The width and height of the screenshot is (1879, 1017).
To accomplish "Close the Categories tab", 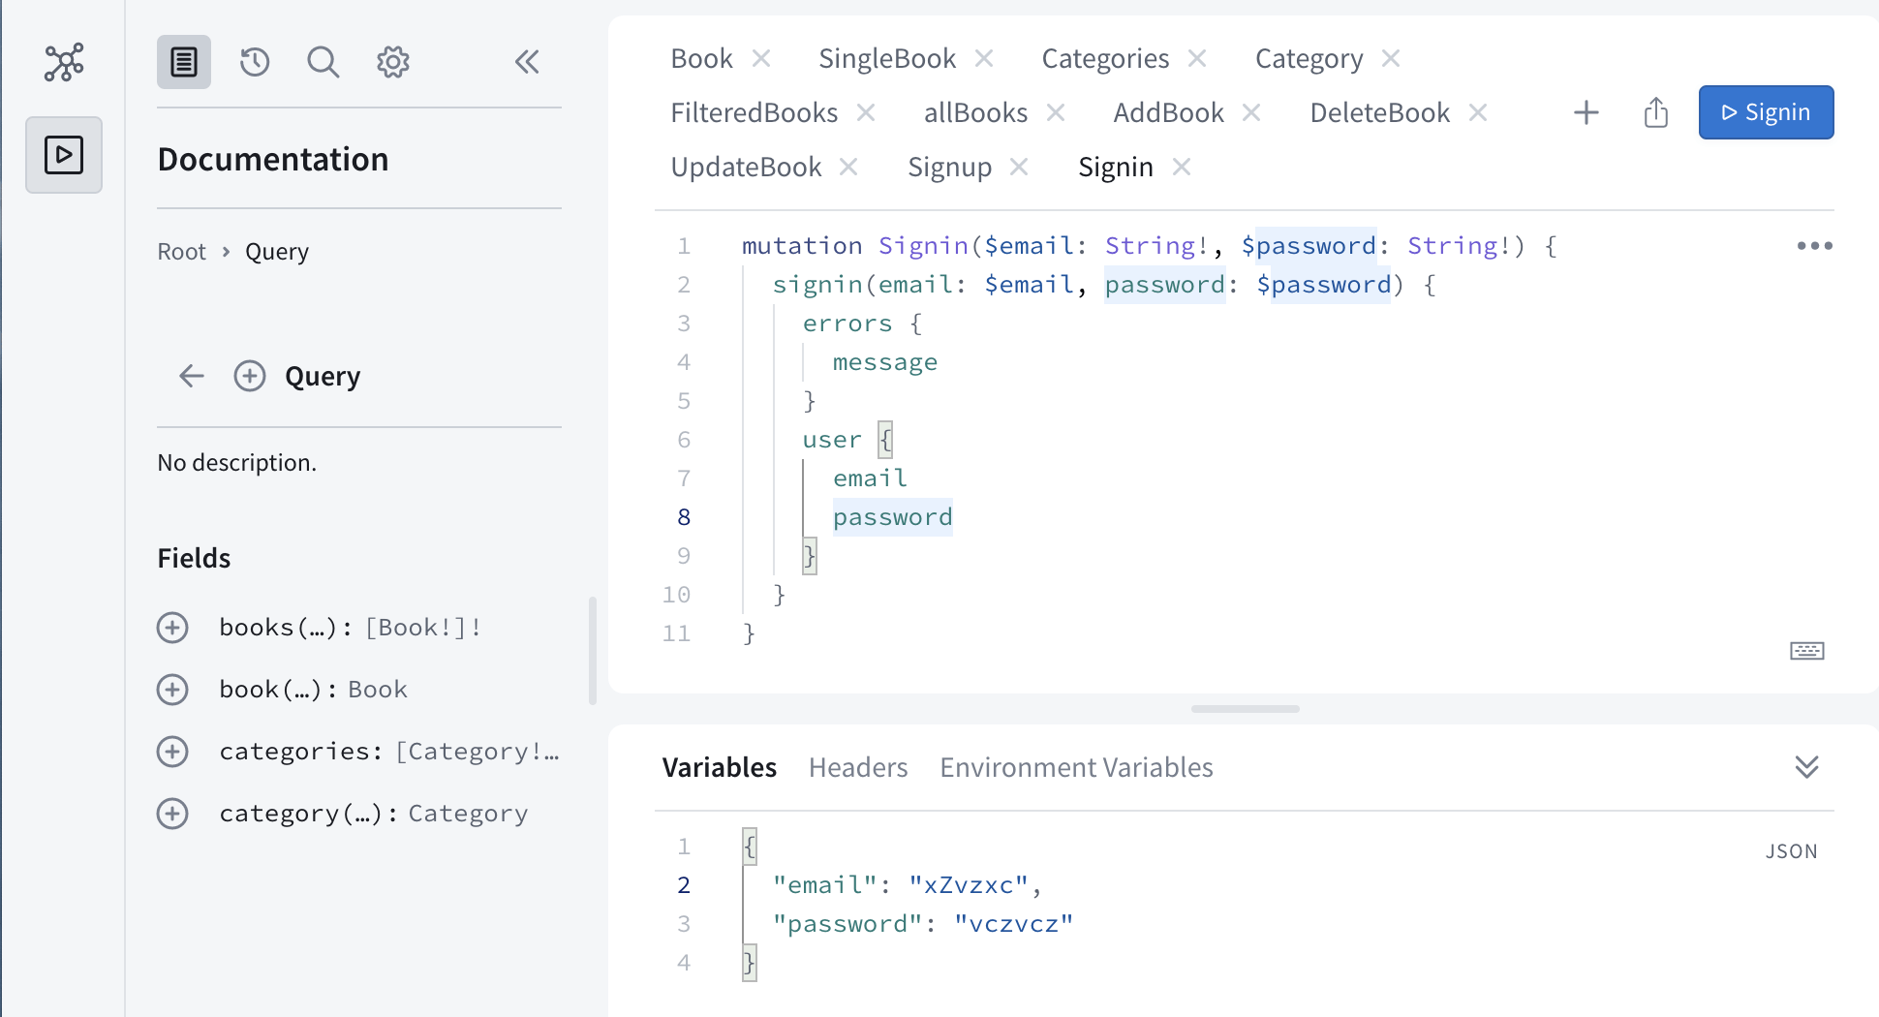I will pyautogui.click(x=1197, y=59).
